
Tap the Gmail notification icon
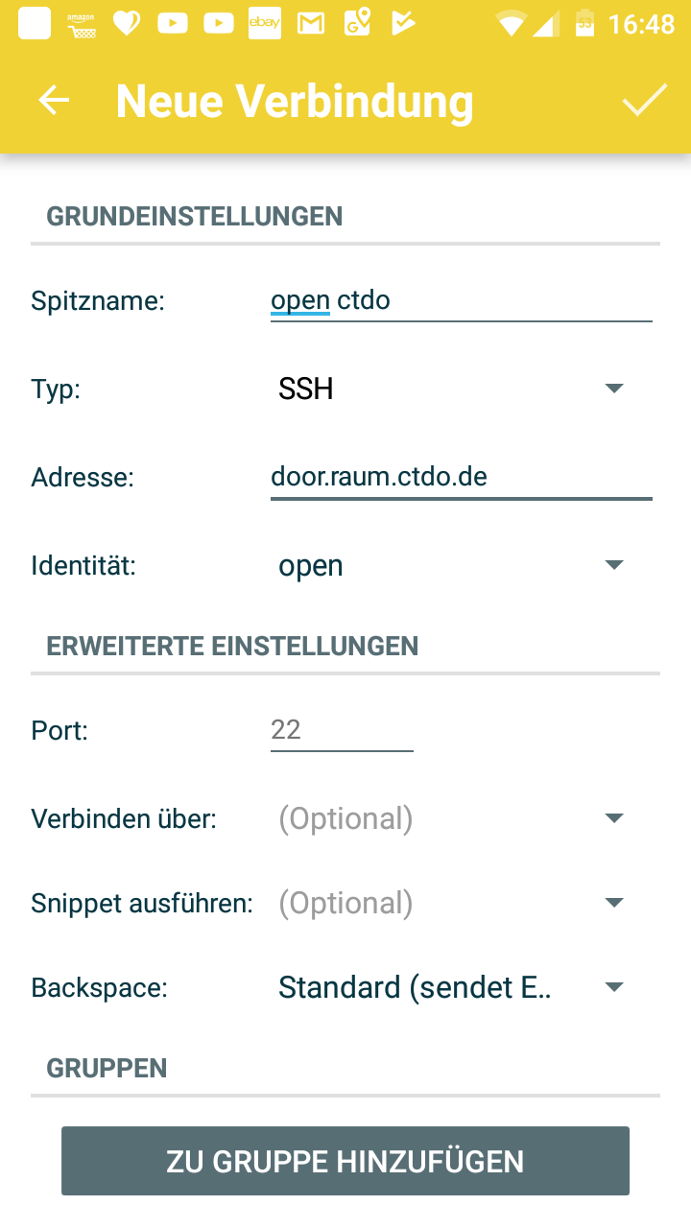click(312, 24)
